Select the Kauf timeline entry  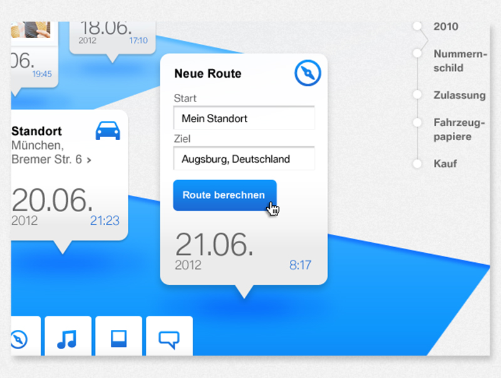445,164
